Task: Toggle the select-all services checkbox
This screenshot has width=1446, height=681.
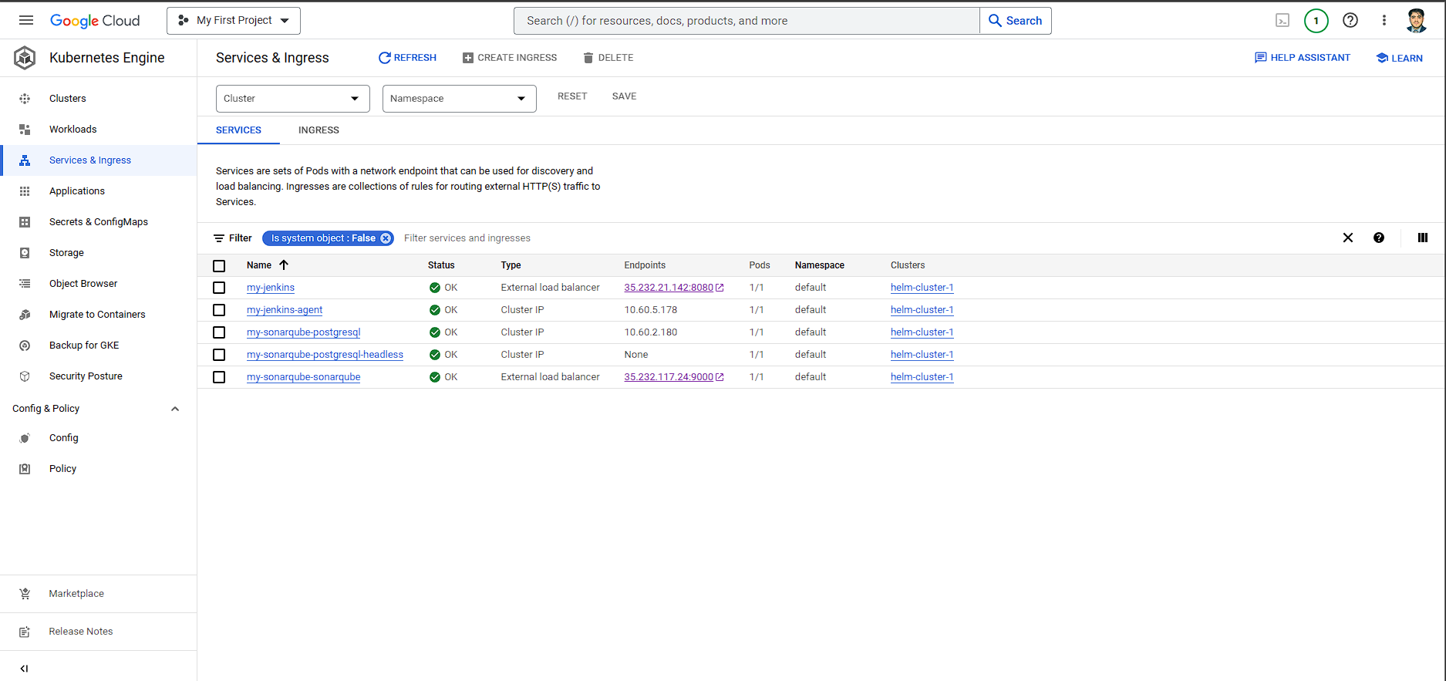Action: point(219,265)
